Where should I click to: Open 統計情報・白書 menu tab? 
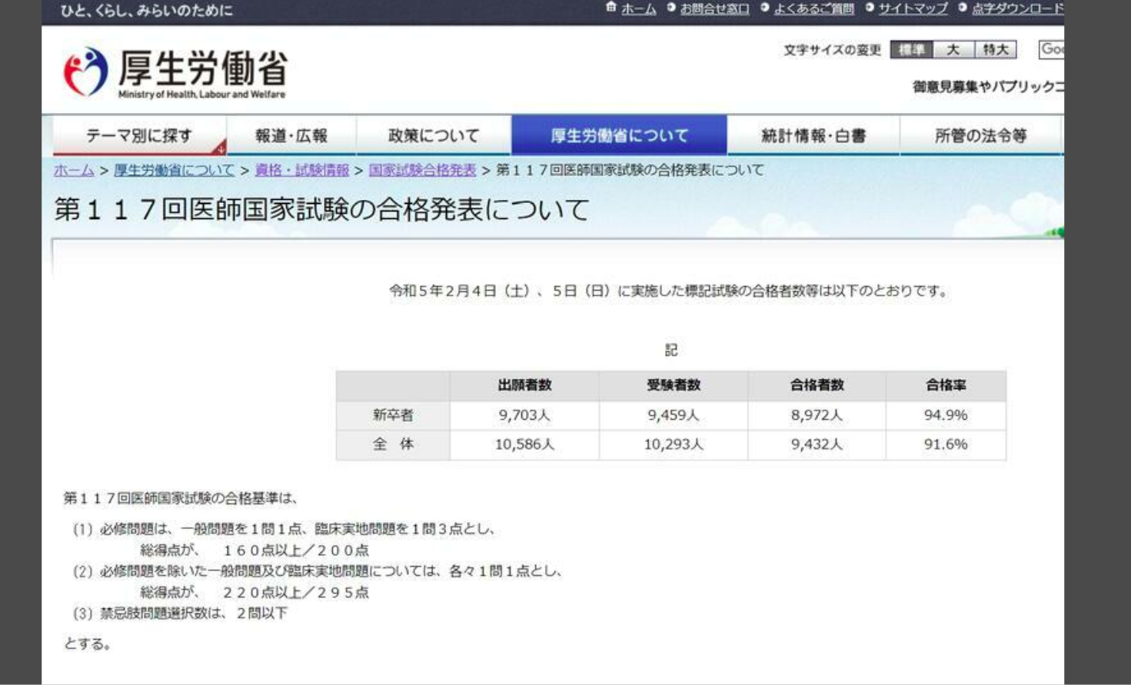(x=813, y=136)
